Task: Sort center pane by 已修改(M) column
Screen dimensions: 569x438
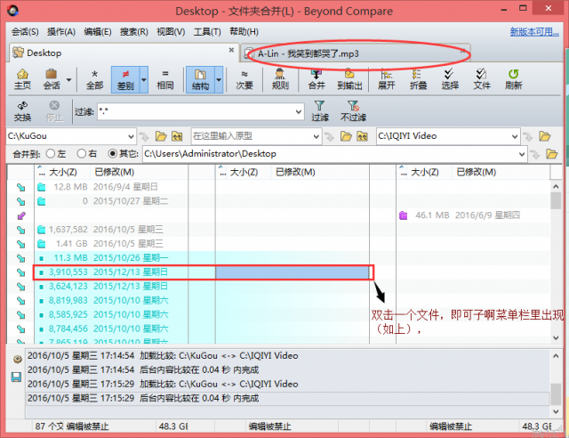Action: pyautogui.click(x=295, y=172)
